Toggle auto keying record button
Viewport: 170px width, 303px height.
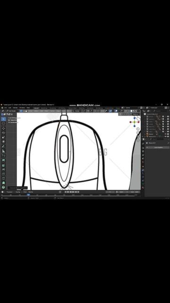[60, 192]
